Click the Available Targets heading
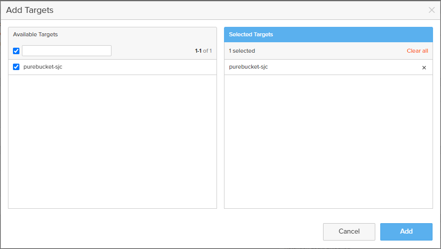 pyautogui.click(x=35, y=34)
